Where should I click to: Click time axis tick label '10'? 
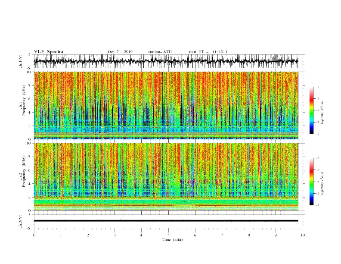pos(303,235)
